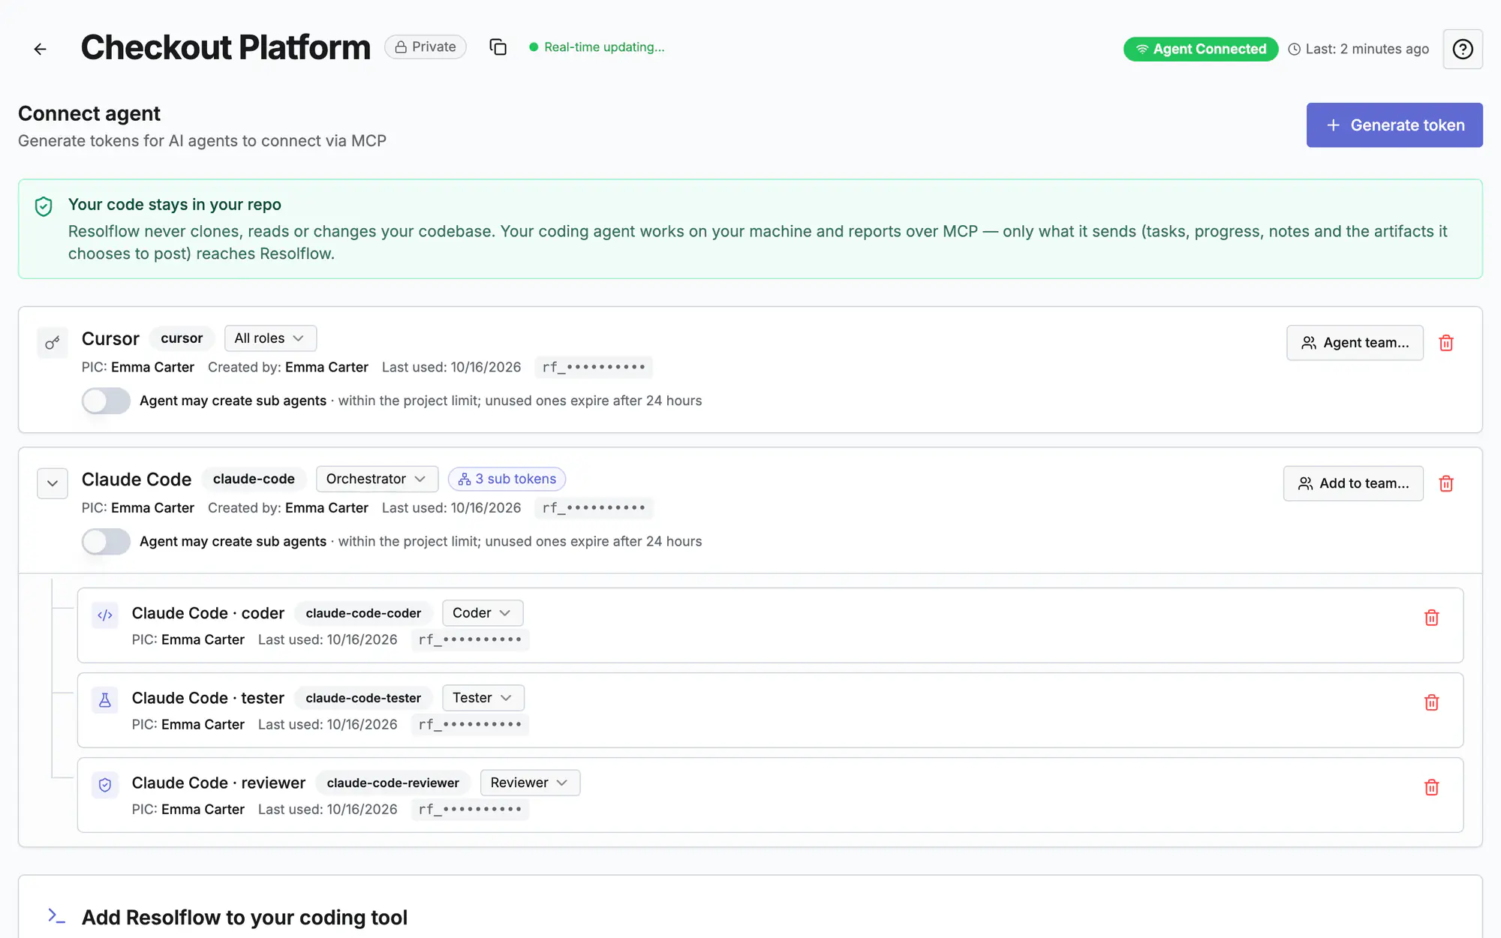Click the Generate token button

click(1394, 125)
